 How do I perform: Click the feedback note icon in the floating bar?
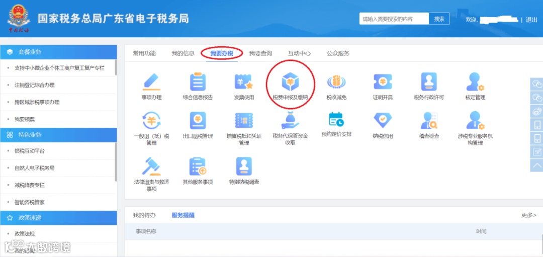(537, 152)
